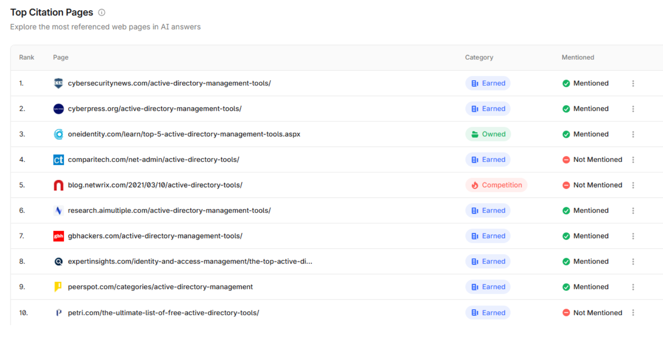Screen dimensions: 663x339
Task: Click the Mentioned column header
Action: pos(578,57)
